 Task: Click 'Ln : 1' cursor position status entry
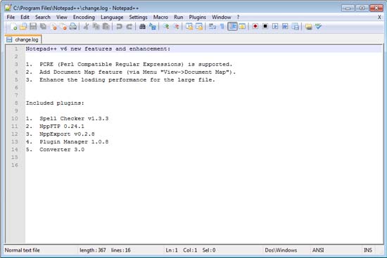172,250
